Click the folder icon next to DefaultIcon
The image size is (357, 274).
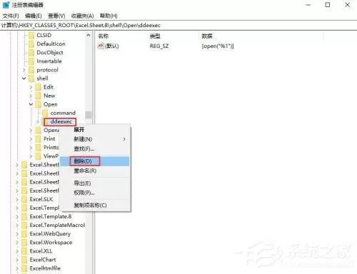31,44
